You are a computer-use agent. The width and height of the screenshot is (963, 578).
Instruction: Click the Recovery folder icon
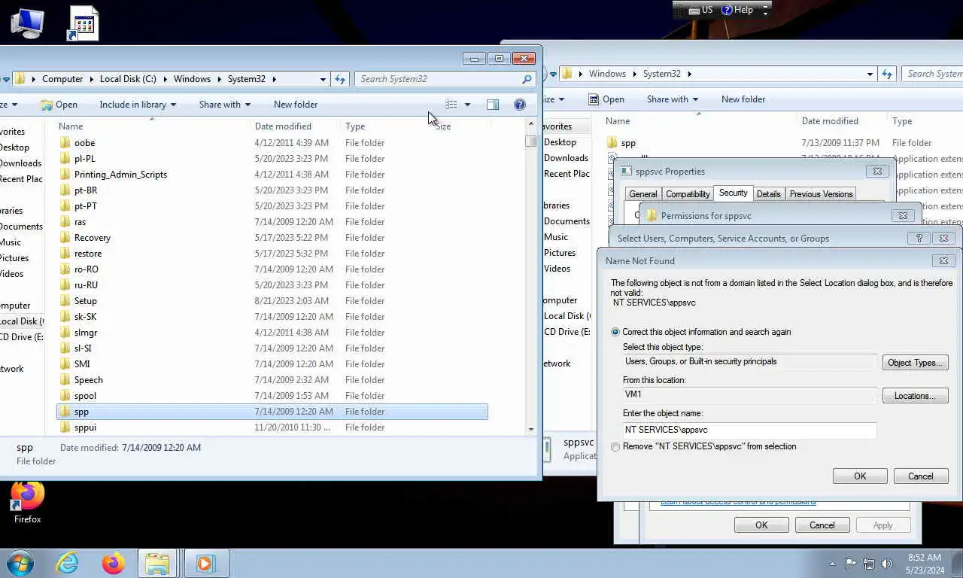click(65, 237)
